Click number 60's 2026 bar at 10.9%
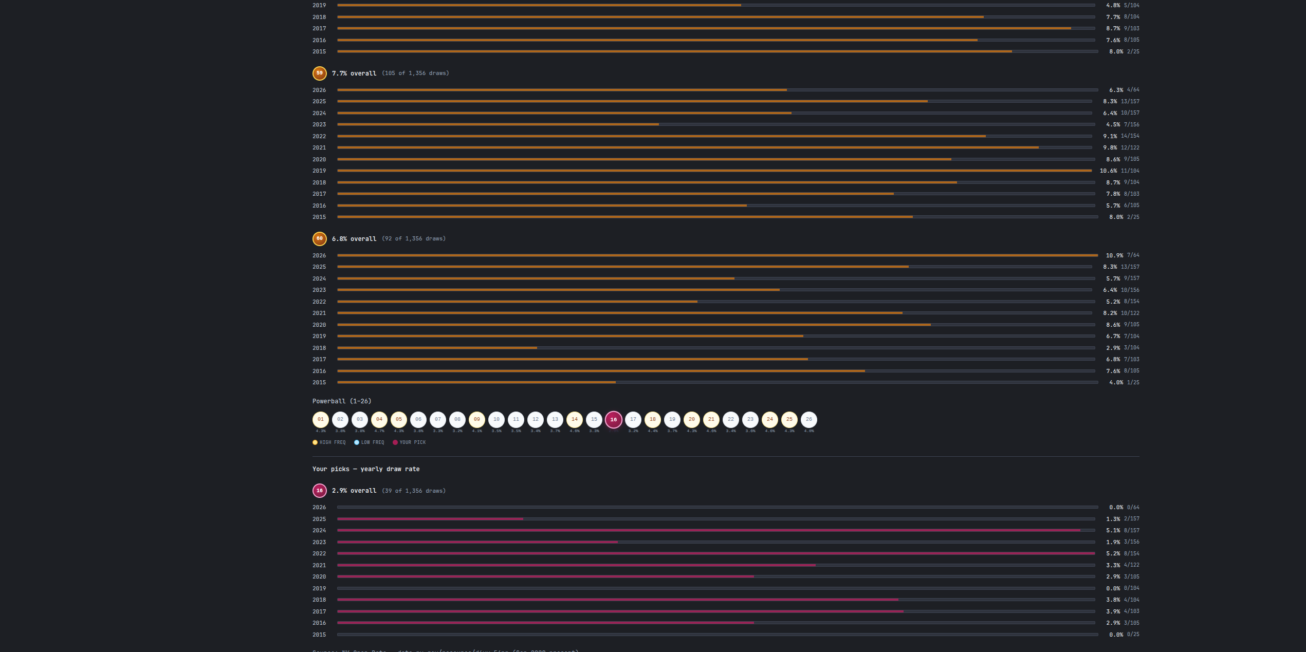 pos(718,255)
